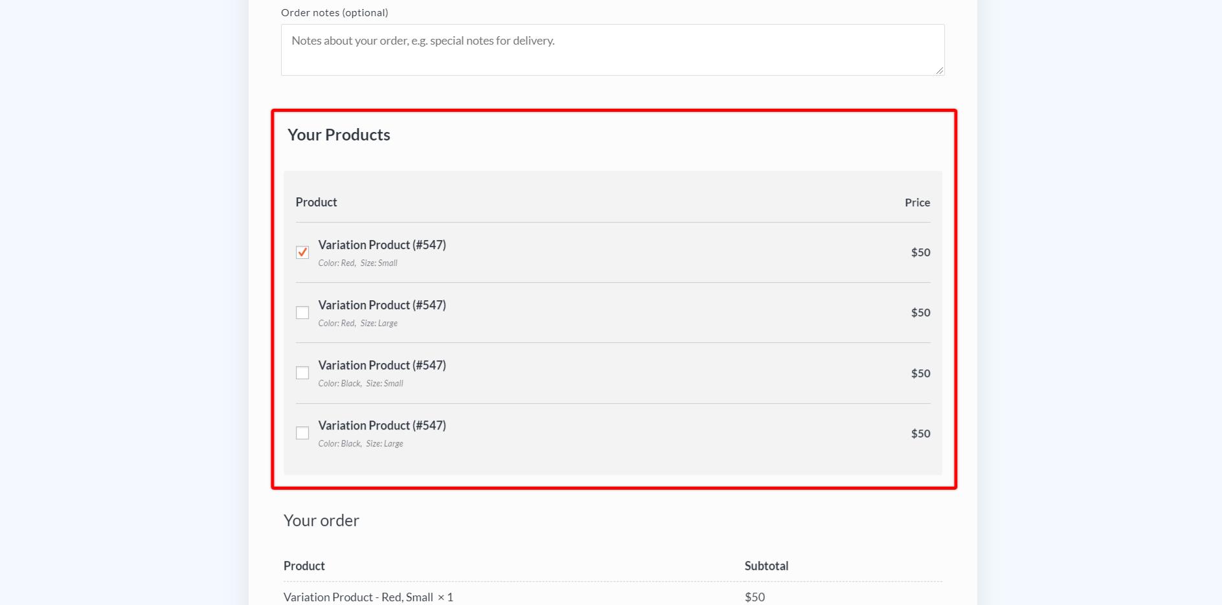Click the 'Color: Red, Size: Small' attribute text
The width and height of the screenshot is (1222, 605).
357,263
